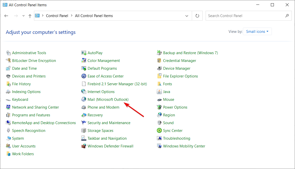Click the Forward navigation arrow

(x=16, y=16)
